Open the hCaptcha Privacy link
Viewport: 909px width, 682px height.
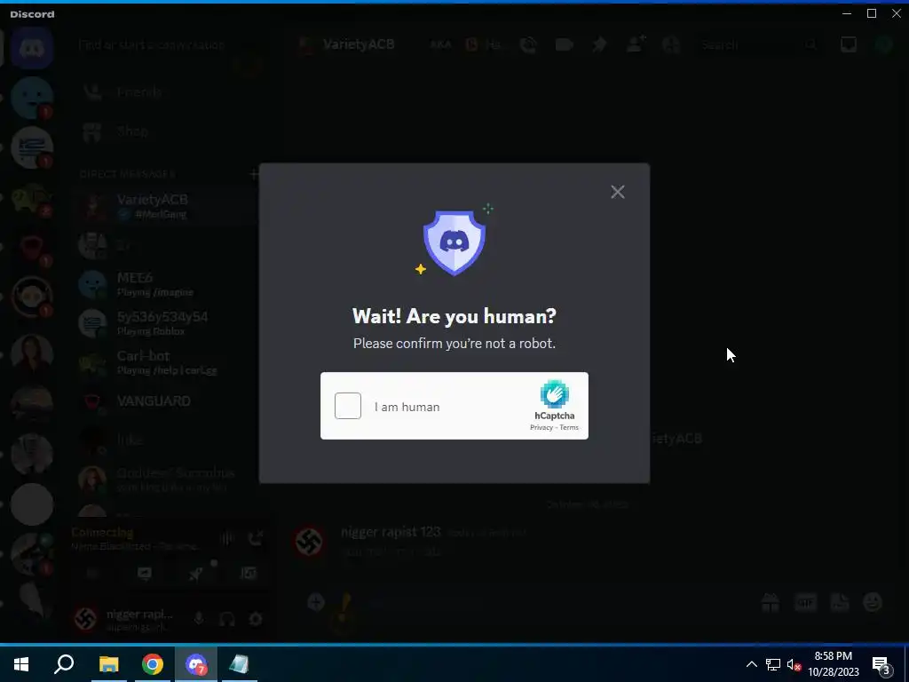[541, 427]
